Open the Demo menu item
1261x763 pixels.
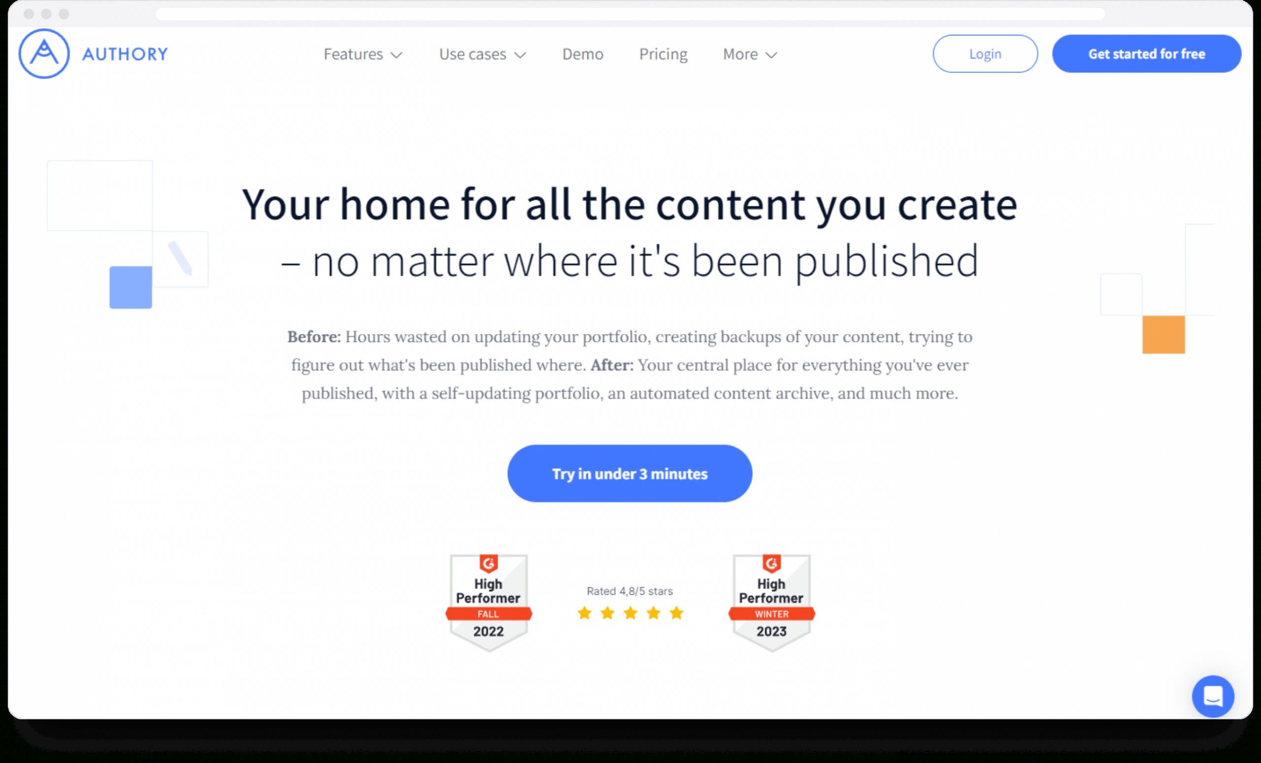(582, 53)
